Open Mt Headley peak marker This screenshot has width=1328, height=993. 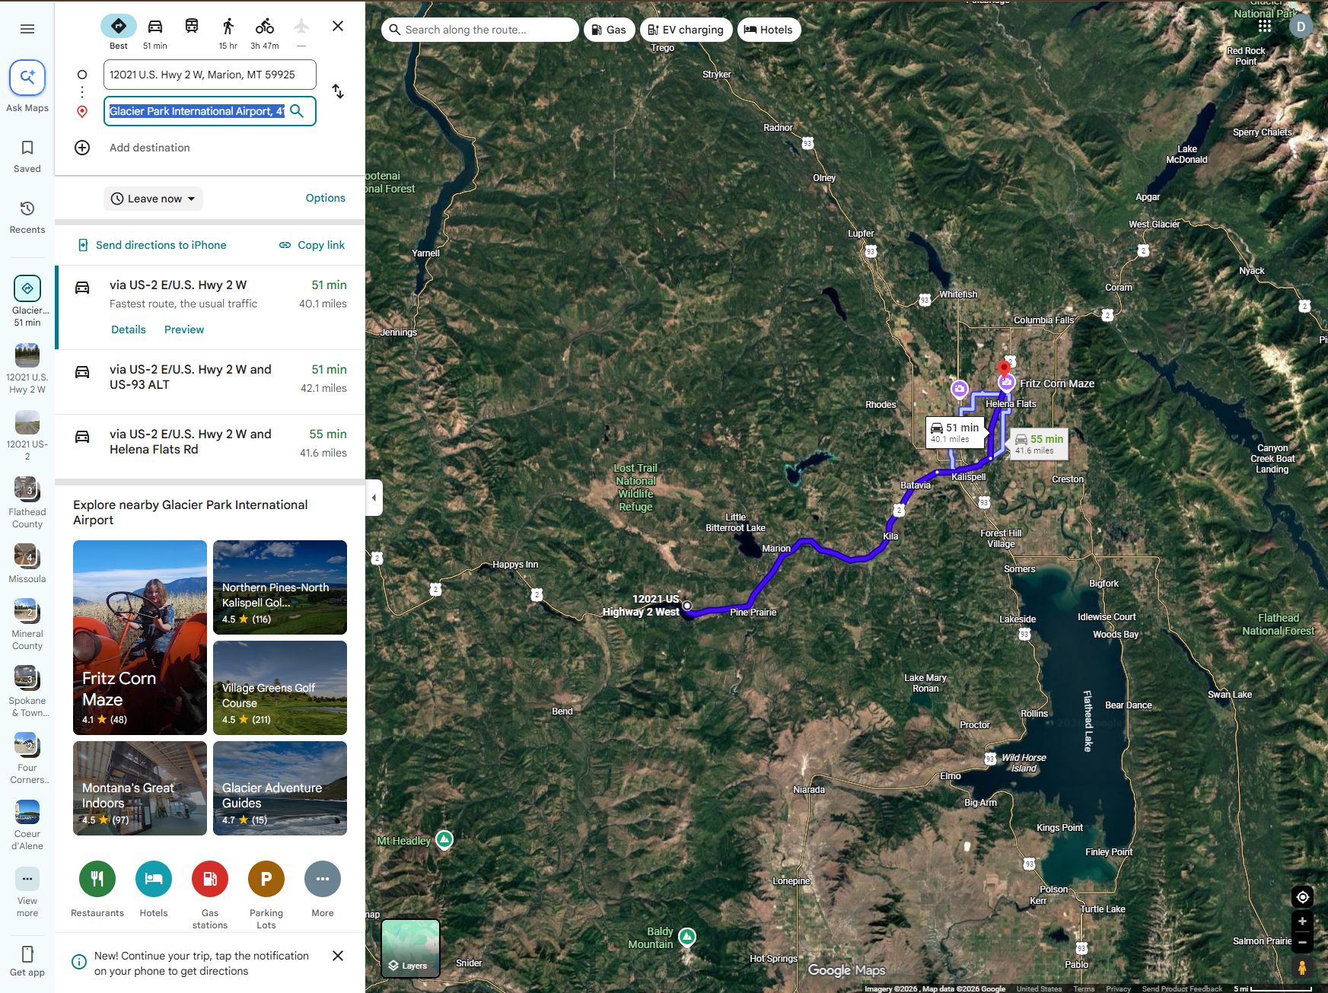(444, 839)
